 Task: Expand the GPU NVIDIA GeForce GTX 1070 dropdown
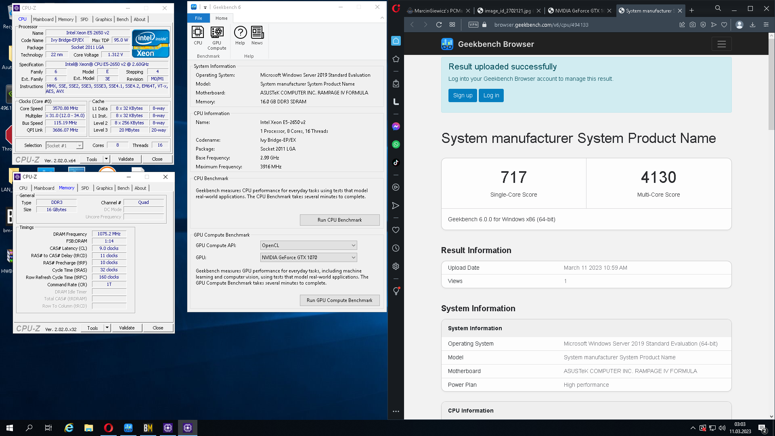[308, 258]
